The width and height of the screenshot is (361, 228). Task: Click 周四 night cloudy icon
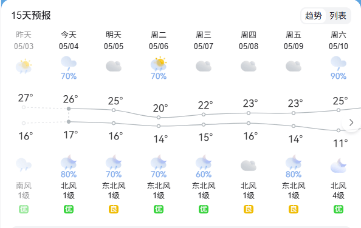point(249,166)
